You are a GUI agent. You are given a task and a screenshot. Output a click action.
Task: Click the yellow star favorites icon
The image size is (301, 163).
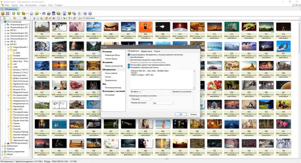click(79, 18)
